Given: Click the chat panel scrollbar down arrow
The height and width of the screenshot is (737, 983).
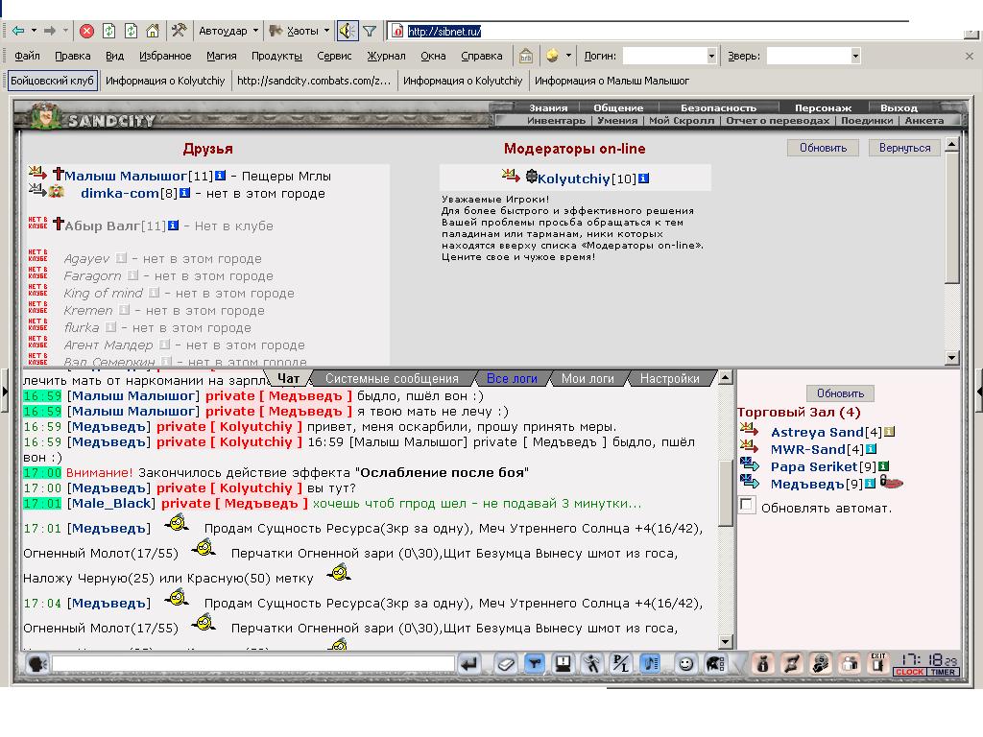Looking at the screenshot, I should tap(726, 642).
